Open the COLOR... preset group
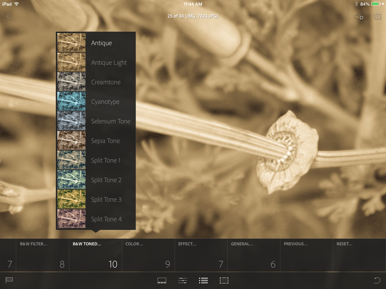The image size is (386, 289). point(148,255)
